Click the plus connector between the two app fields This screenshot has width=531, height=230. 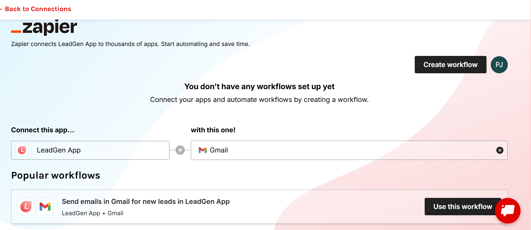pos(180,150)
